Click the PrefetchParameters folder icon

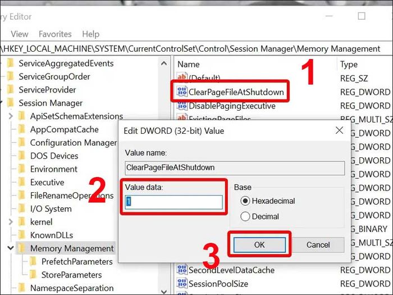tap(33, 261)
